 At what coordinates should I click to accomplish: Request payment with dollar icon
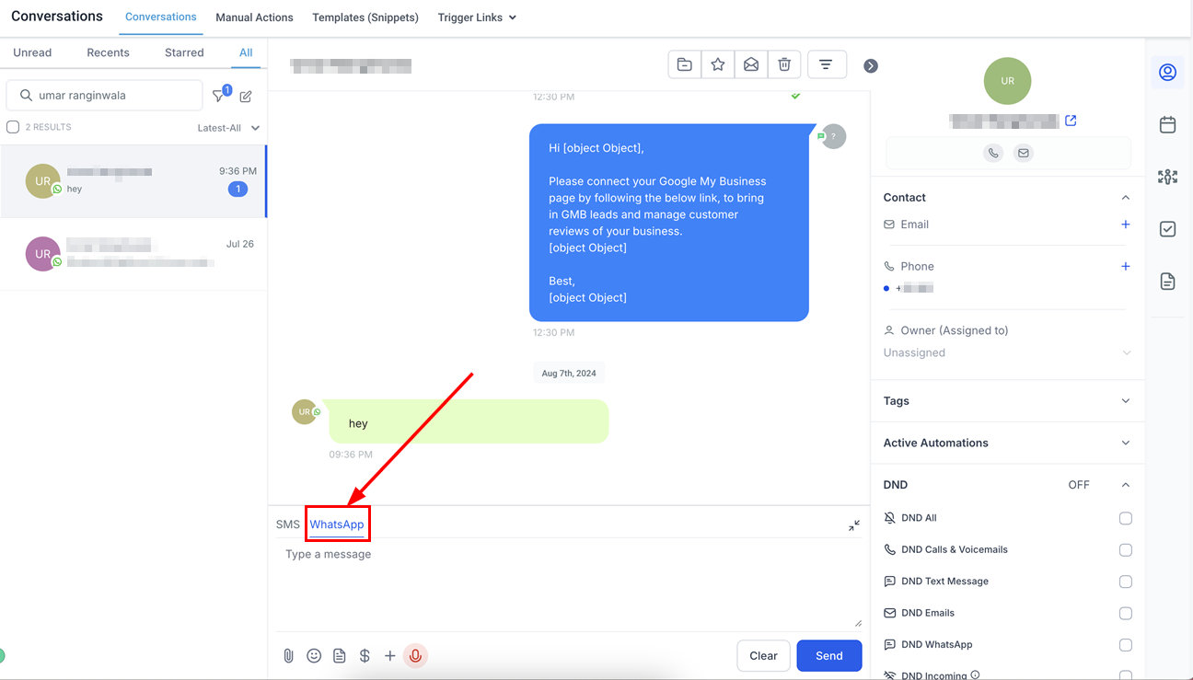(365, 656)
